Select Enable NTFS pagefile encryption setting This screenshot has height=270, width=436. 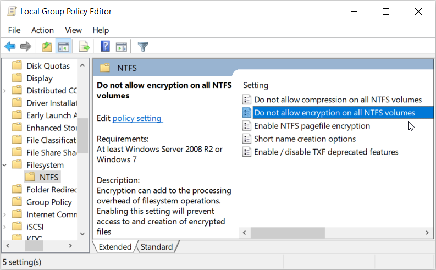point(312,126)
